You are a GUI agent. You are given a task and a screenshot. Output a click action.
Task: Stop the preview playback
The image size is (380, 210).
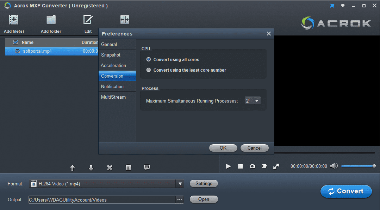click(x=240, y=166)
